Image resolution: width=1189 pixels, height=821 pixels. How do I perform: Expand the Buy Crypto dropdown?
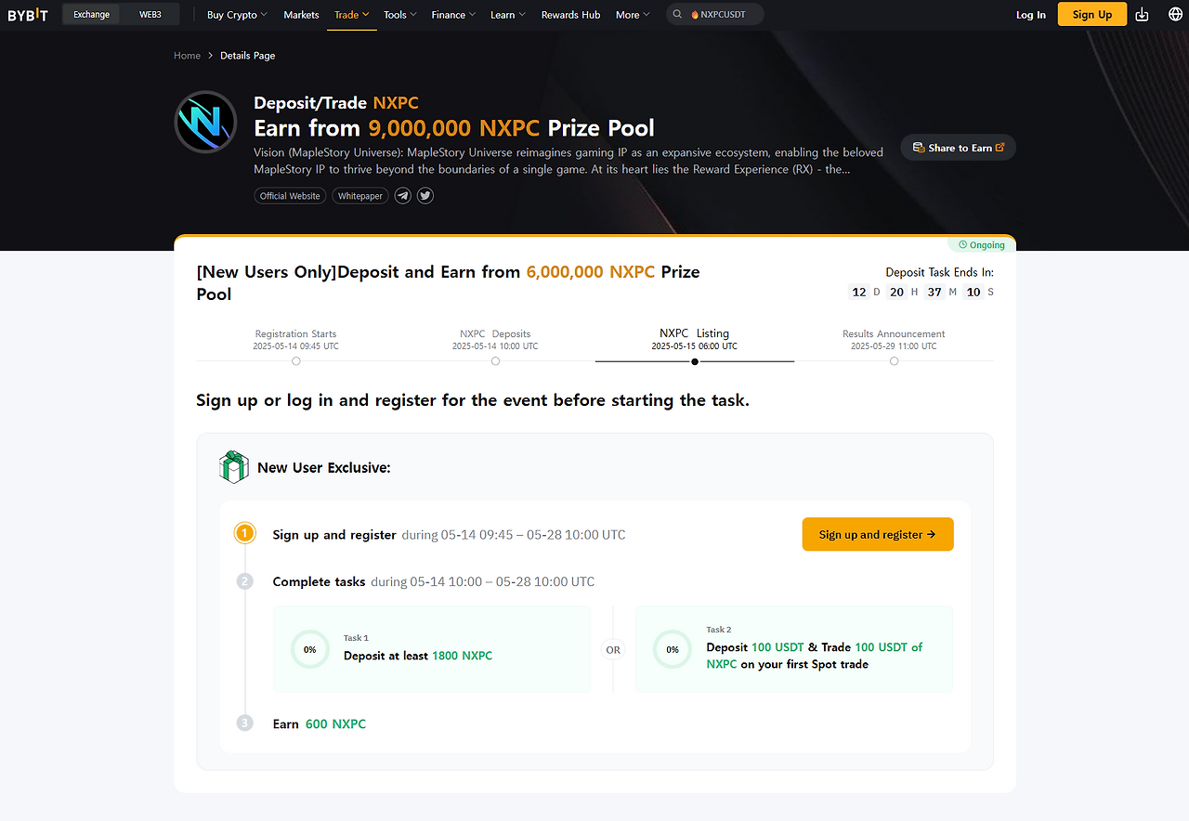tap(237, 15)
